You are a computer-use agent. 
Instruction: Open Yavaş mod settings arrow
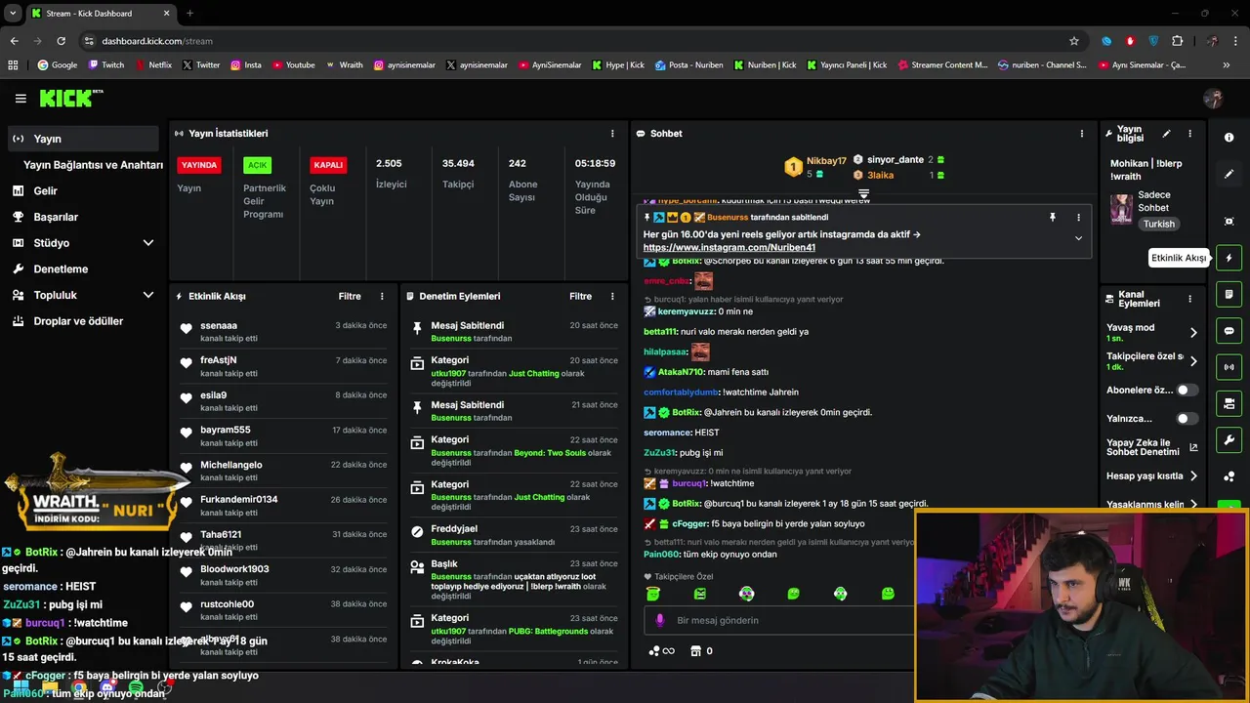pos(1192,332)
